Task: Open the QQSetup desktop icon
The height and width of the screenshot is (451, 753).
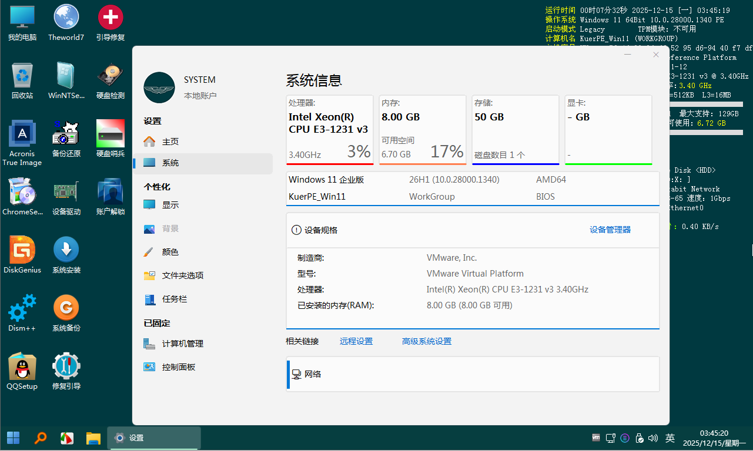Action: pos(22,368)
